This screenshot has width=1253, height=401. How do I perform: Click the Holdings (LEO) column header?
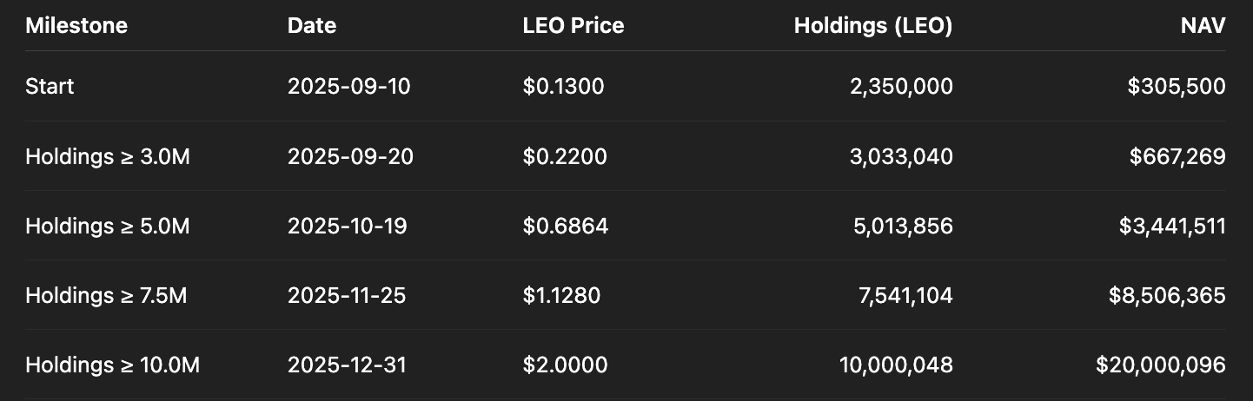[872, 26]
